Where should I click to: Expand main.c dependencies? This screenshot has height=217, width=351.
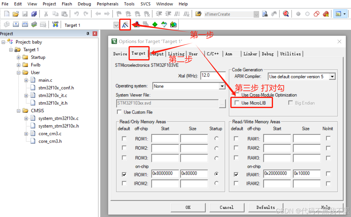26,80
